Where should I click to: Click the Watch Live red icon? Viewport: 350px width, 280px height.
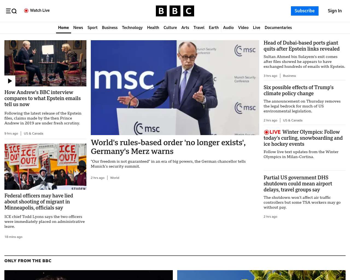click(26, 11)
